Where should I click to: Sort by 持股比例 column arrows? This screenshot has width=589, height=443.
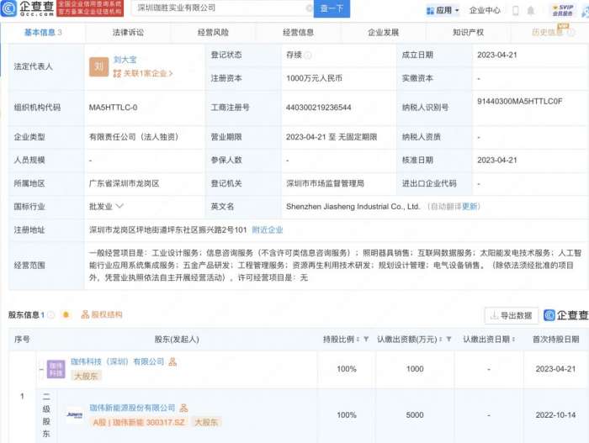tap(358, 340)
